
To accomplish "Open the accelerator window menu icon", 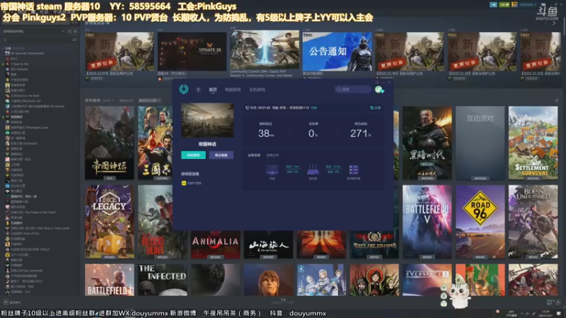I will [x=377, y=82].
